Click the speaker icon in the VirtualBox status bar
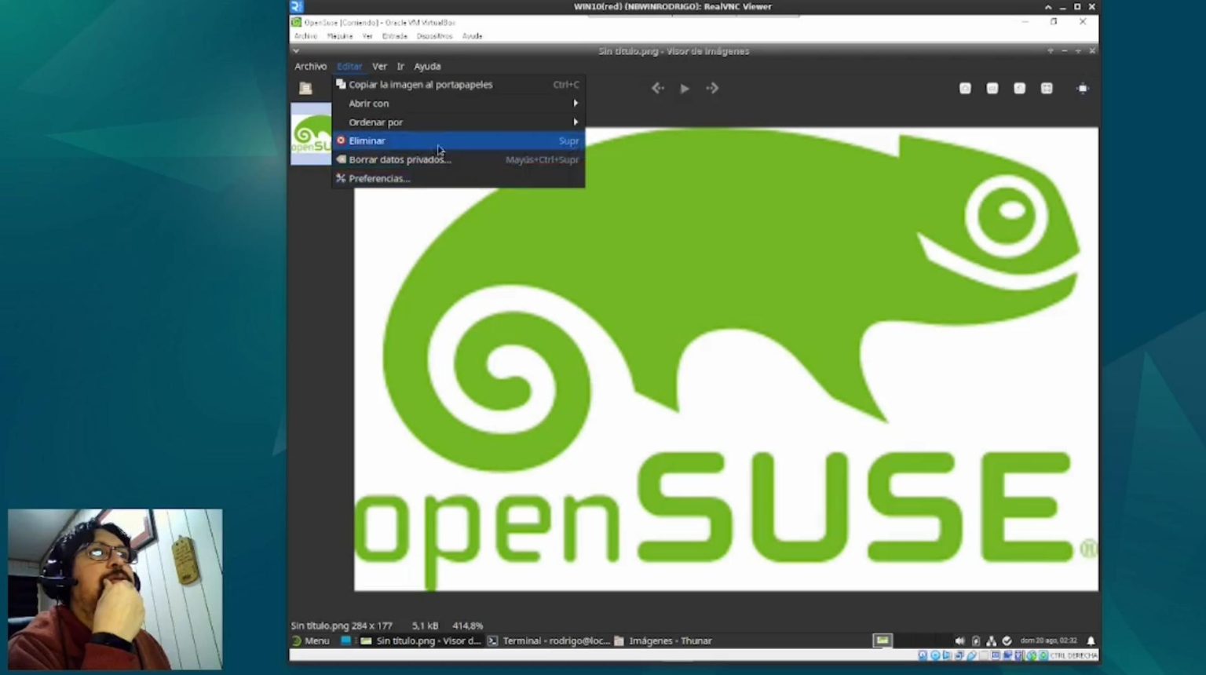The image size is (1206, 675). click(959, 640)
